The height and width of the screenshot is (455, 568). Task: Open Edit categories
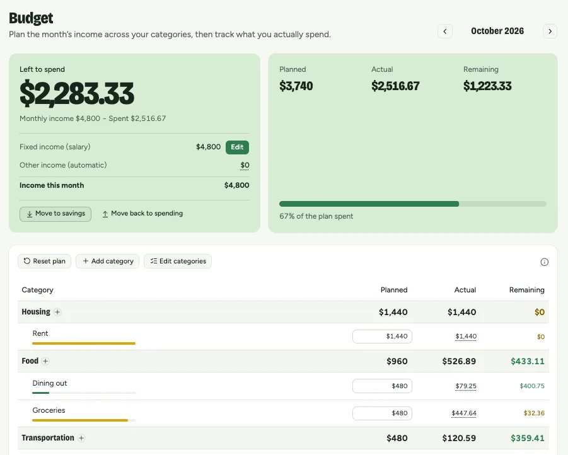coord(178,261)
